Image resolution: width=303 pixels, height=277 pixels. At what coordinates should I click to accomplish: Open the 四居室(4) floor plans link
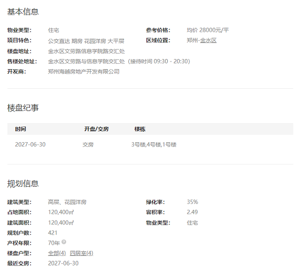click(81, 253)
